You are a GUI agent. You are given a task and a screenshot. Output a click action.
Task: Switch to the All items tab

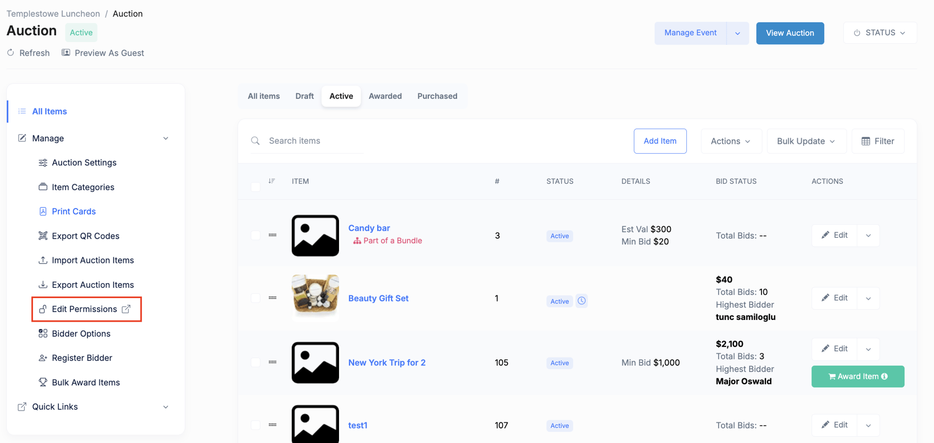[x=264, y=96]
